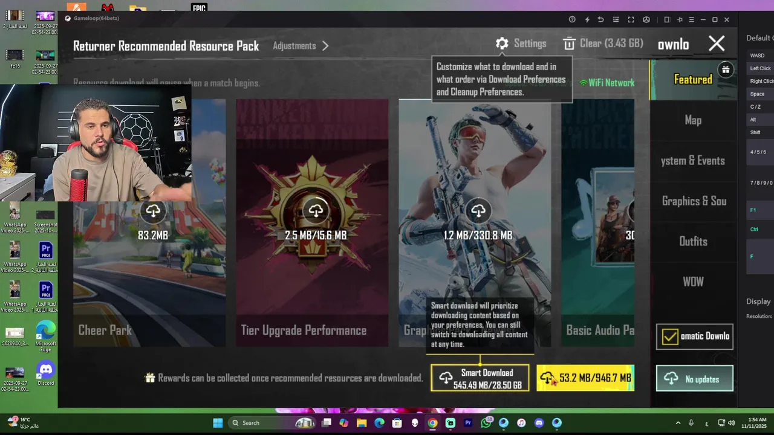
Task: Open the Gameloop help question-mark icon
Action: click(x=572, y=19)
